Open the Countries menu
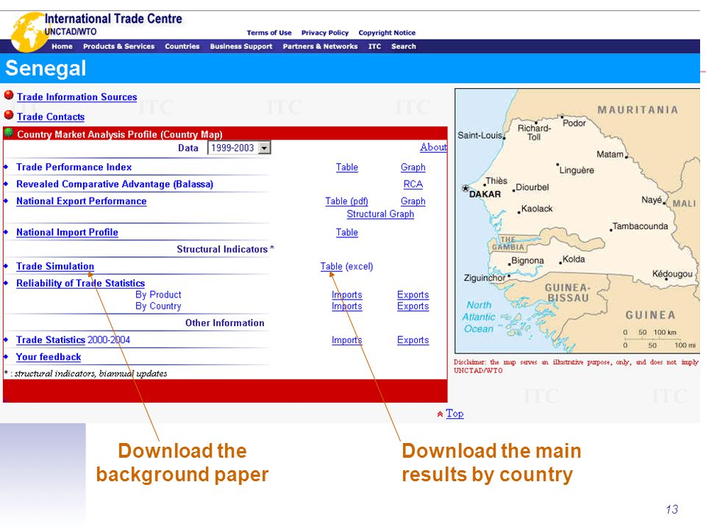Screen dimensions: 706x529 [x=182, y=46]
